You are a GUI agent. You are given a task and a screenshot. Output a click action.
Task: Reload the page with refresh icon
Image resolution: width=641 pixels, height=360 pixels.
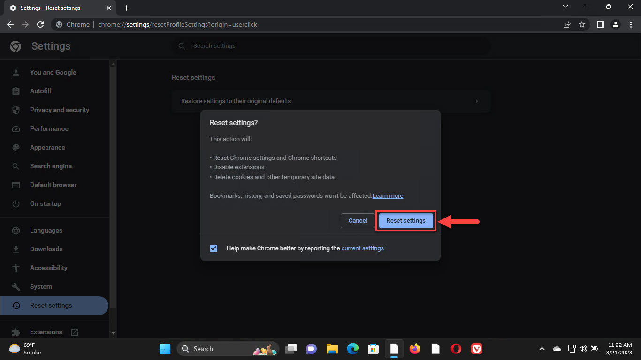click(x=40, y=24)
